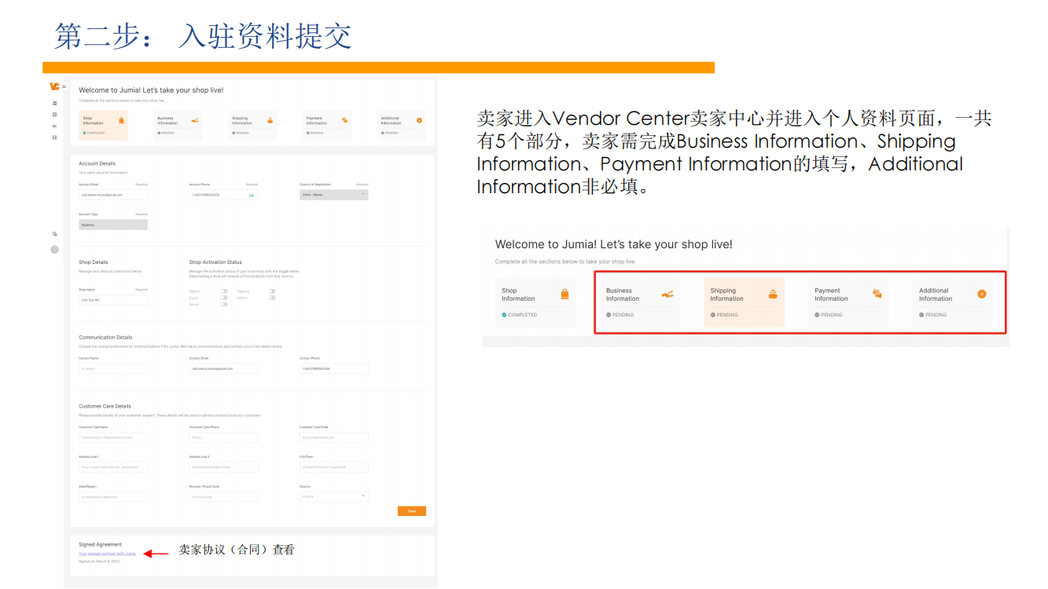Screen dimensions: 1048x589
Task: Toggle shop activation for Nigeria
Action: coord(223,291)
